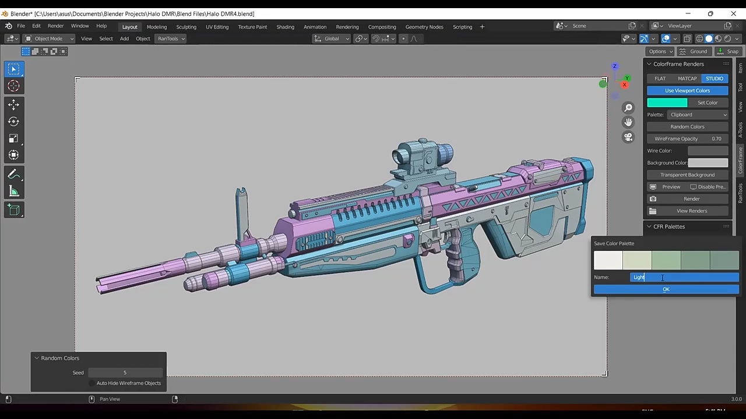Image resolution: width=746 pixels, height=419 pixels.
Task: Select the Cursor tool in left toolbar
Action: point(13,86)
